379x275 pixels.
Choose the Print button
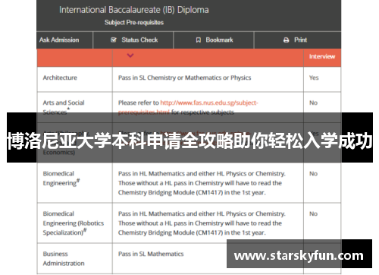(x=297, y=40)
